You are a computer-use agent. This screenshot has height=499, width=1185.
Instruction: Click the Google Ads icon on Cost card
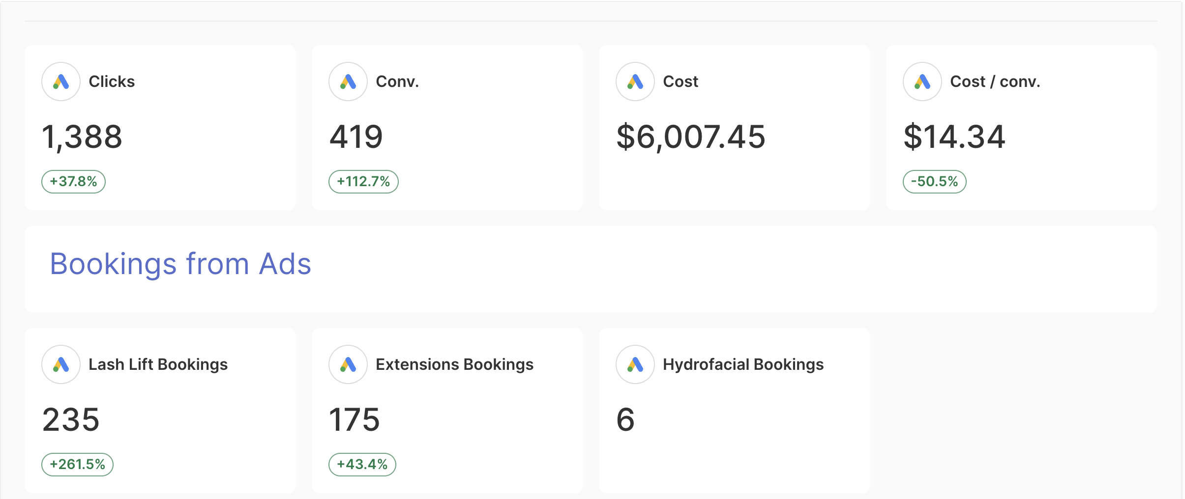click(x=635, y=82)
